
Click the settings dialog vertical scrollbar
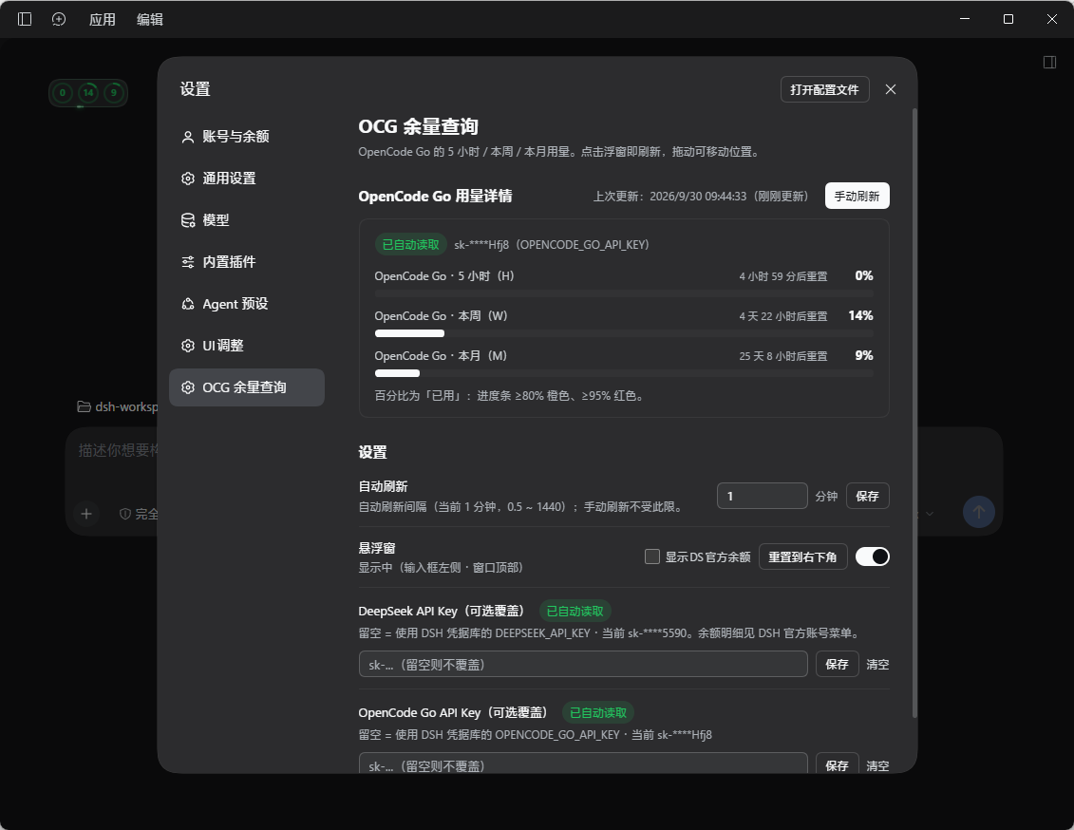(x=914, y=413)
